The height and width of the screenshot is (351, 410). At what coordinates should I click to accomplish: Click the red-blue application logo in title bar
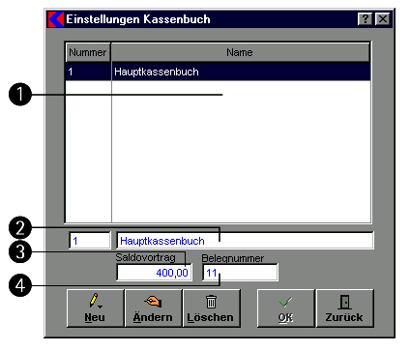pyautogui.click(x=56, y=19)
